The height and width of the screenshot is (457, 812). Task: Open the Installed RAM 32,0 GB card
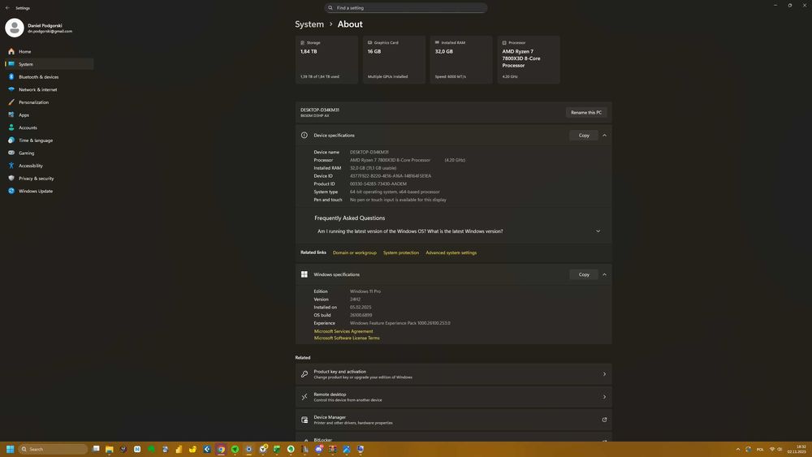pyautogui.click(x=461, y=59)
